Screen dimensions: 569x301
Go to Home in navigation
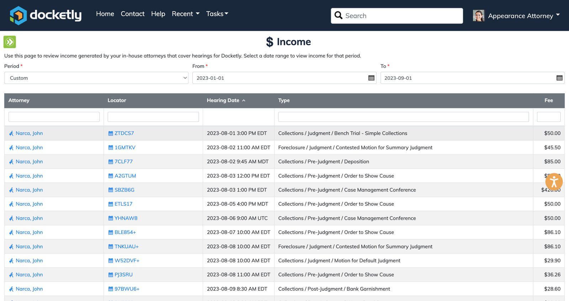pyautogui.click(x=105, y=14)
